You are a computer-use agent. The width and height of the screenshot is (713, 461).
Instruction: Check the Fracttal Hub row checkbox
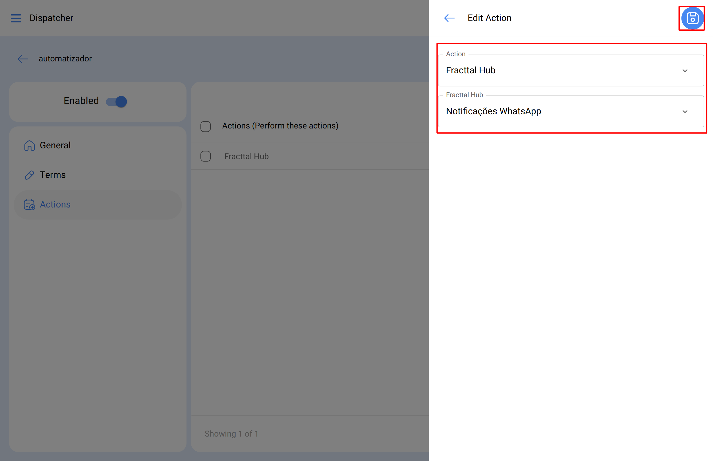206,156
